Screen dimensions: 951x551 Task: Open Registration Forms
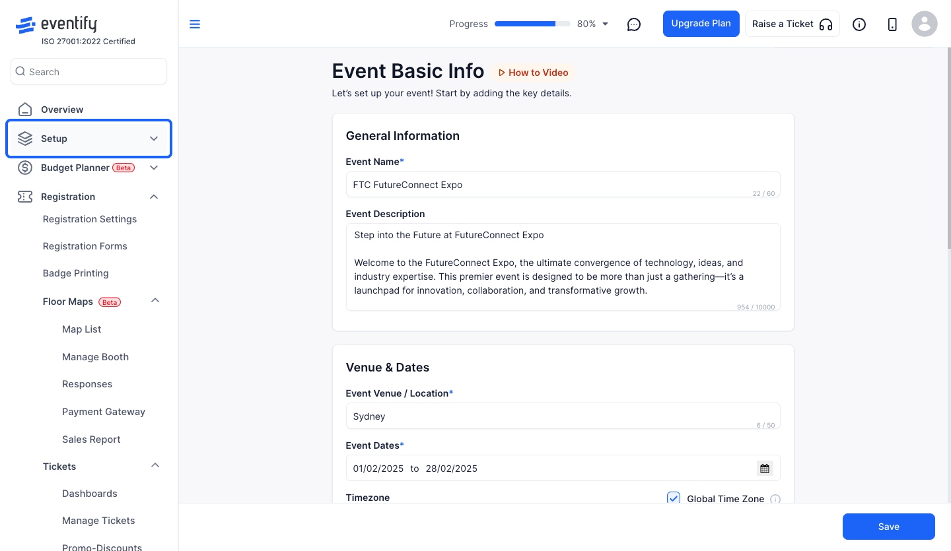click(x=85, y=246)
